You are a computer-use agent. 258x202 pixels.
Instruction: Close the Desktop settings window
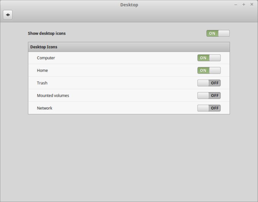[252, 5]
